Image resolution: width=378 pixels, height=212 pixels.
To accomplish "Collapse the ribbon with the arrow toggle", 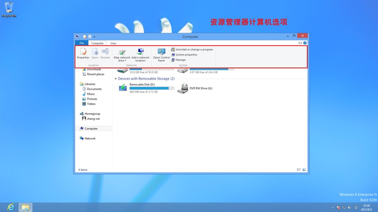I will (x=300, y=43).
